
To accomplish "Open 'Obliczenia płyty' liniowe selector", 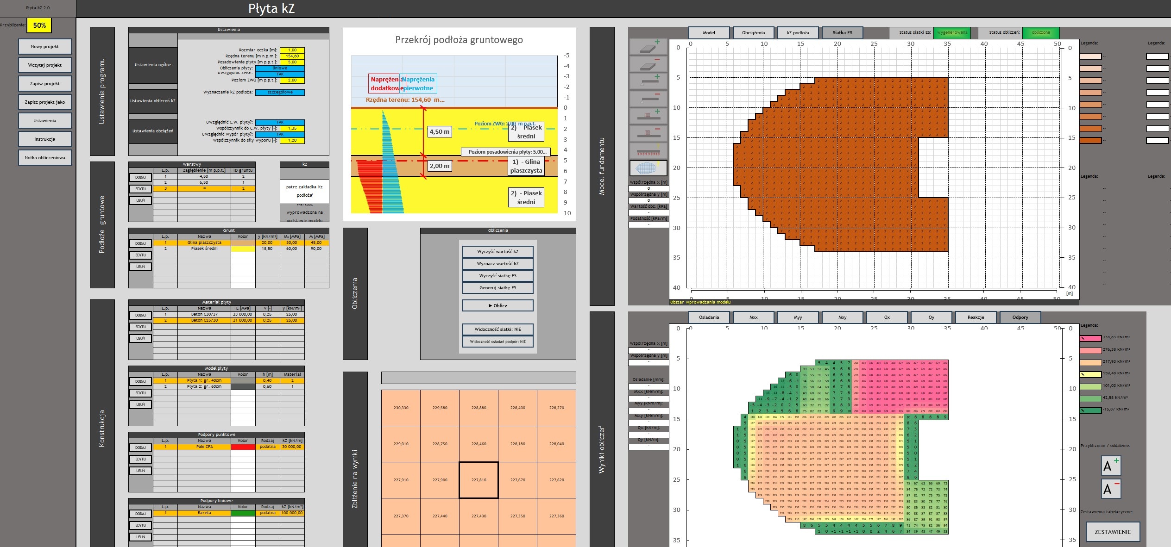I will pos(280,68).
